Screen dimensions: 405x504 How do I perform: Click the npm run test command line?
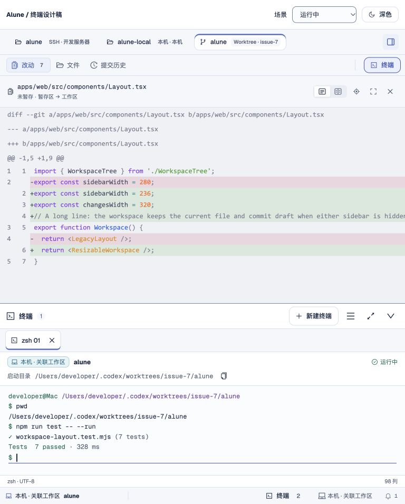coord(52,427)
